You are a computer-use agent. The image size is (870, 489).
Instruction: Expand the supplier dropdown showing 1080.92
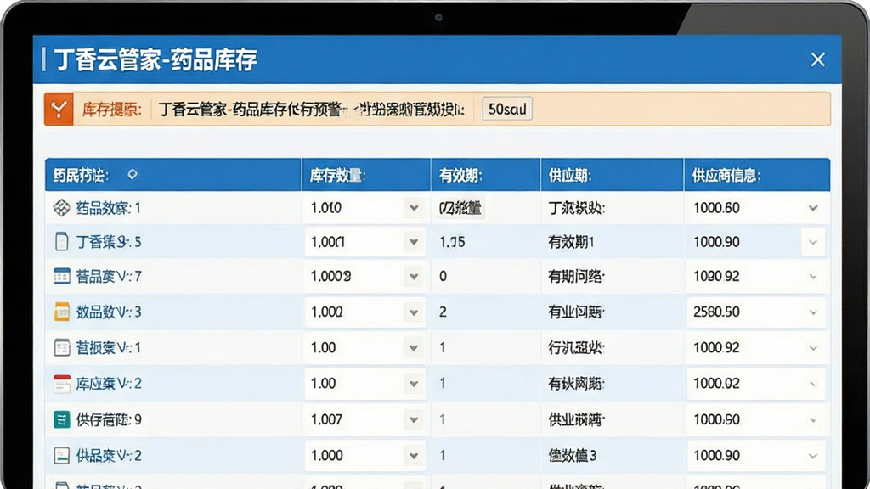813,276
